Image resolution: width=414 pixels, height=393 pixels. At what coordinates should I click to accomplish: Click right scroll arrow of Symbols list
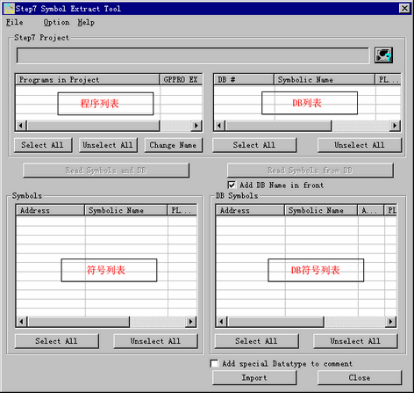(x=191, y=322)
